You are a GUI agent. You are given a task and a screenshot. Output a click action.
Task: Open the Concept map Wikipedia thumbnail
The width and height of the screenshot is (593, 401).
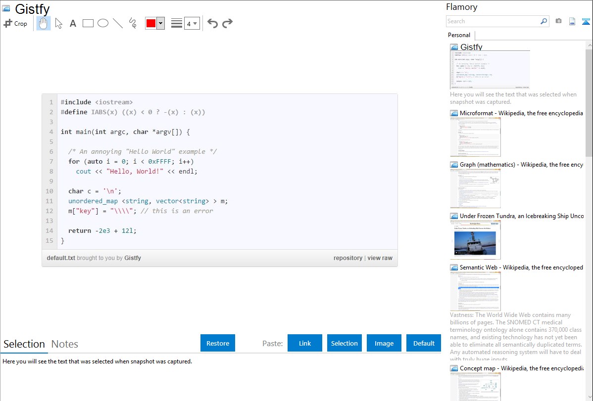[x=475, y=387]
